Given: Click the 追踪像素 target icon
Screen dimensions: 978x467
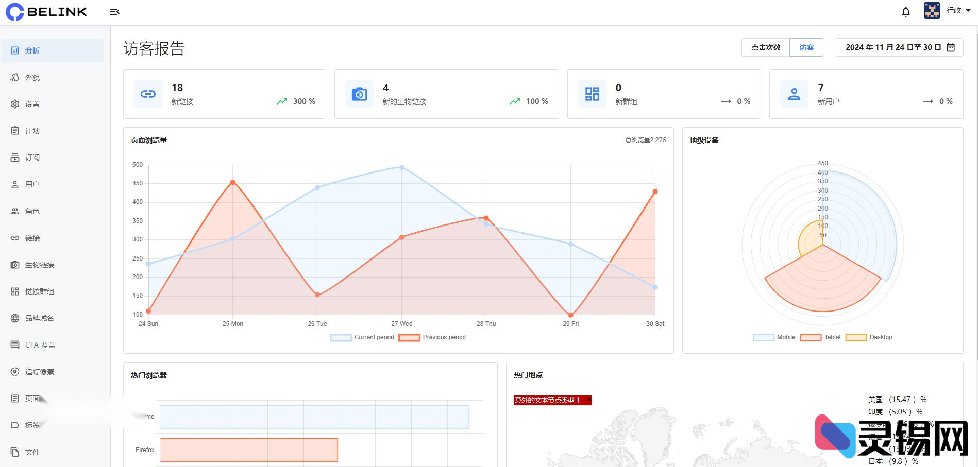Looking at the screenshot, I should coord(15,372).
